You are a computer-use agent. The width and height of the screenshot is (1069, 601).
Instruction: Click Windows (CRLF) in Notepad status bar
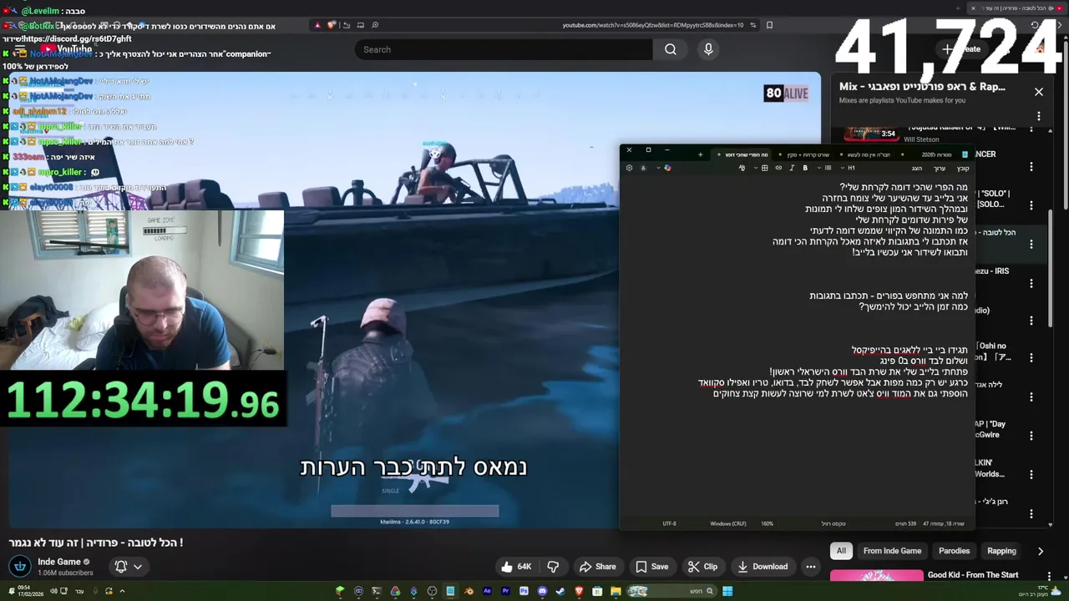(x=728, y=523)
